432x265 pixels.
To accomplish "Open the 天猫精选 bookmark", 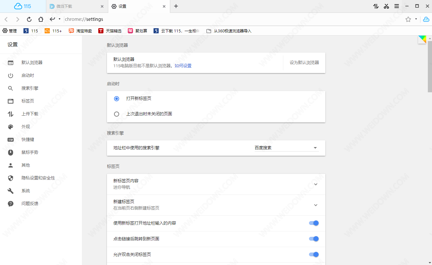I will (110, 31).
